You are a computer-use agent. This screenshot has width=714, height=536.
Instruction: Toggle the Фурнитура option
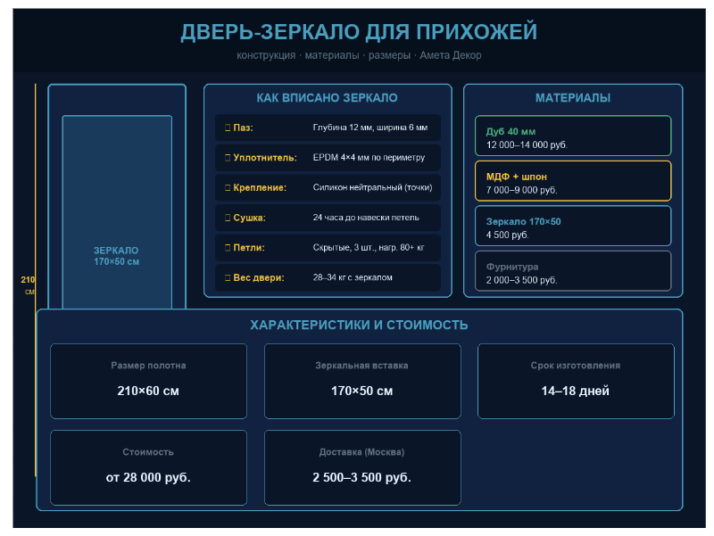tap(575, 271)
